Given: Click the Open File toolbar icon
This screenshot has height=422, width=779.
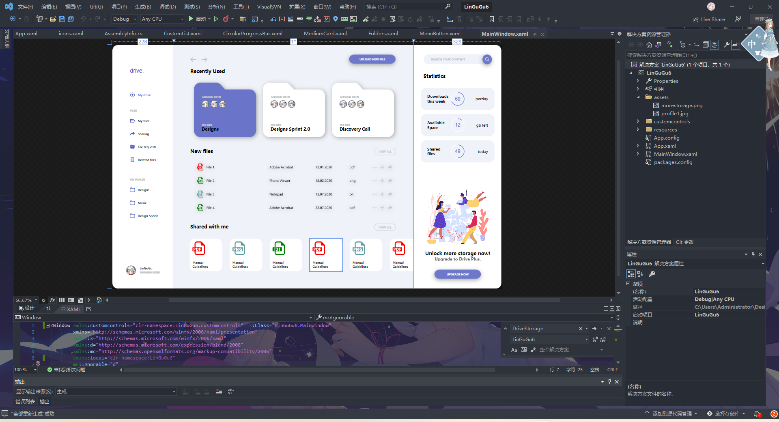Looking at the screenshot, I should point(53,19).
